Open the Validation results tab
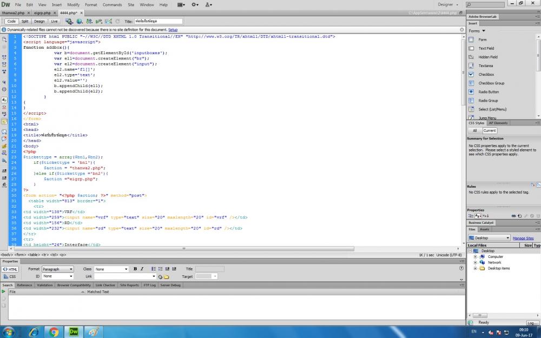 [44, 285]
